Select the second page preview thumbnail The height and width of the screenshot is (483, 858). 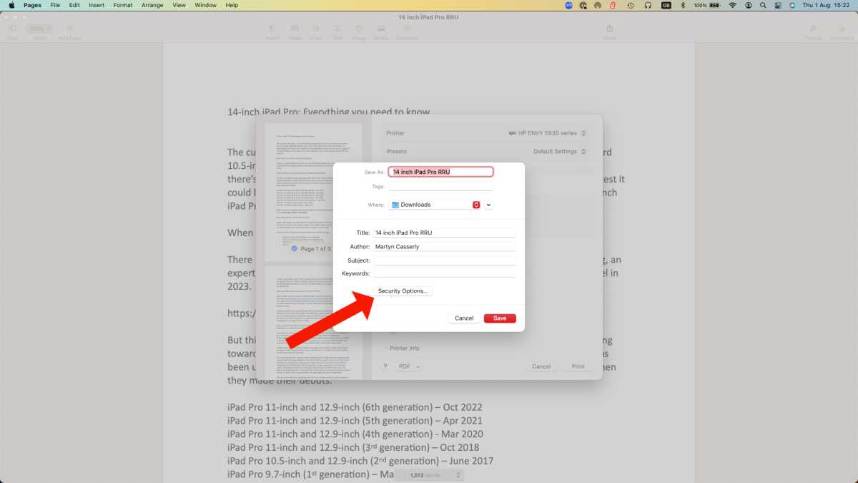314,323
